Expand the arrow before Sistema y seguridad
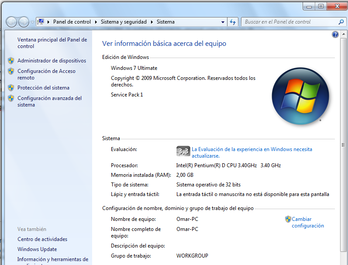The height and width of the screenshot is (265, 348). click(x=96, y=22)
